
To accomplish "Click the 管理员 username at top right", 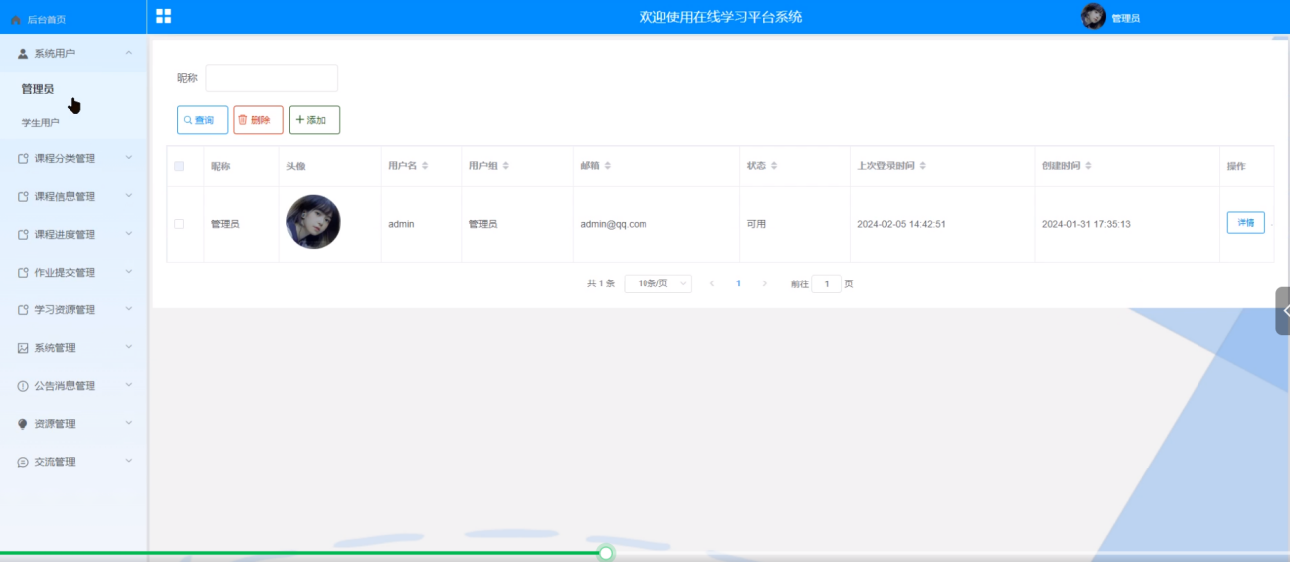I will pyautogui.click(x=1125, y=19).
